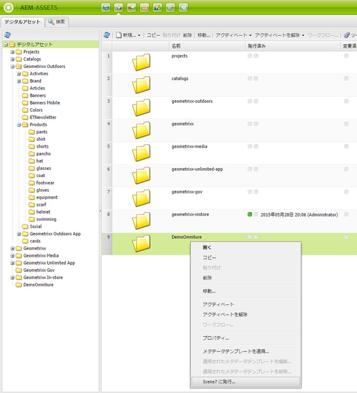The height and width of the screenshot is (393, 357).
Task: Select the geometrixx-outdoors folder thumbnail
Action: point(141,108)
